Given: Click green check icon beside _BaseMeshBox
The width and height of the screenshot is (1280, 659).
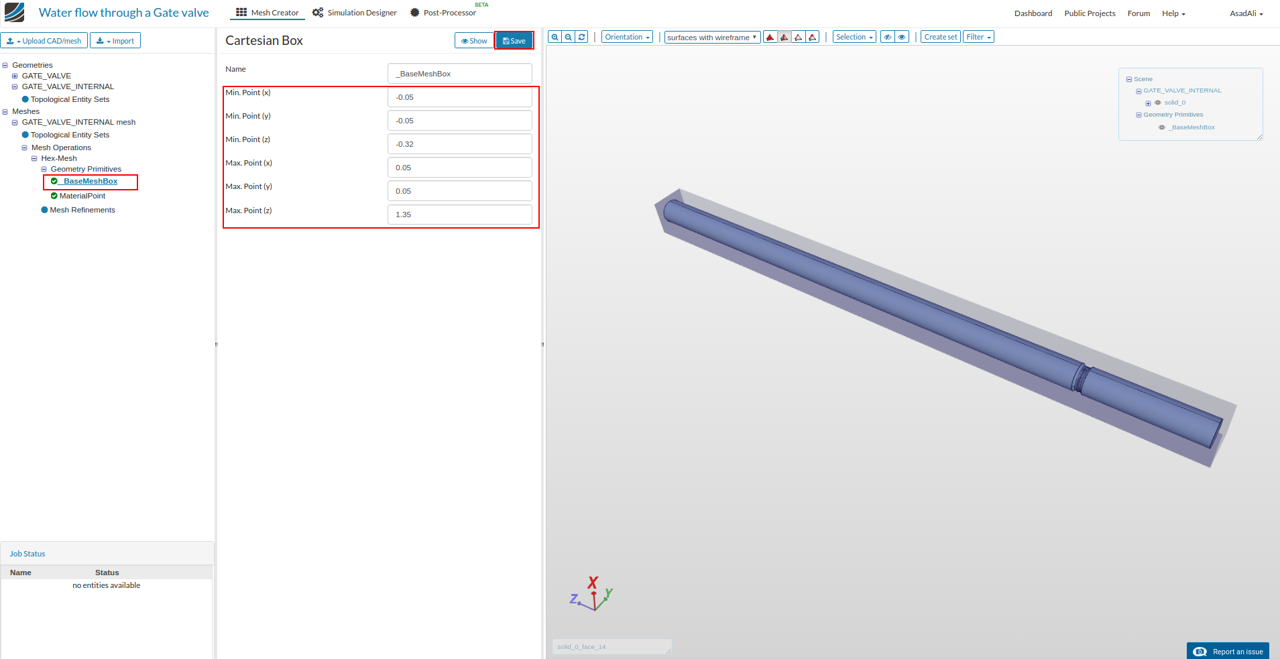Looking at the screenshot, I should pyautogui.click(x=54, y=181).
